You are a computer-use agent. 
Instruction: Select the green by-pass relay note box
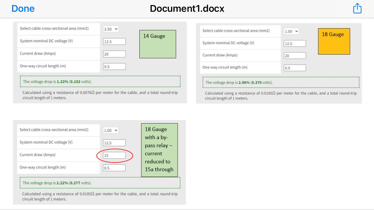[x=159, y=150]
